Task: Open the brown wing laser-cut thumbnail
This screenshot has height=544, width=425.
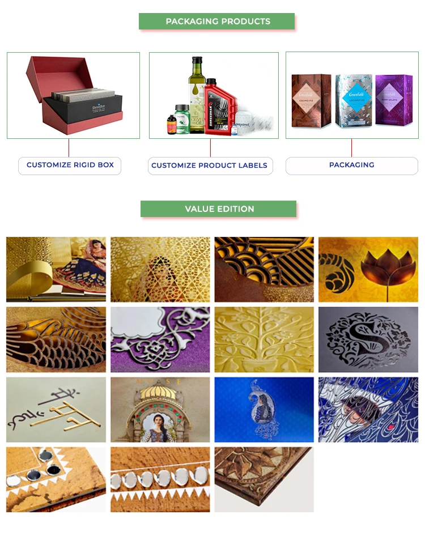Action: [x=56, y=339]
